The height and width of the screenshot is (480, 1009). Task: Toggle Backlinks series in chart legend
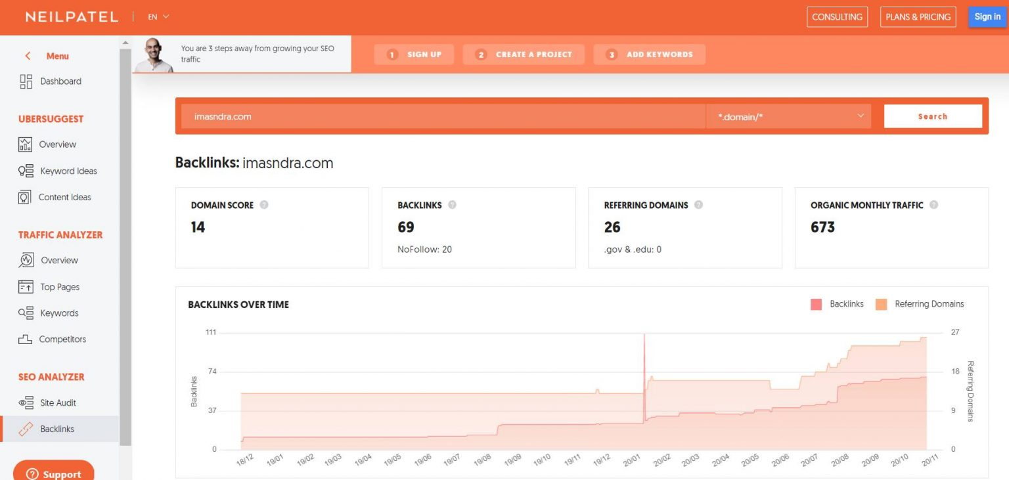pyautogui.click(x=837, y=304)
